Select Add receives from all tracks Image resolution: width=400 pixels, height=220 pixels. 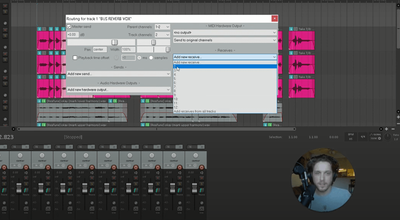click(225, 111)
